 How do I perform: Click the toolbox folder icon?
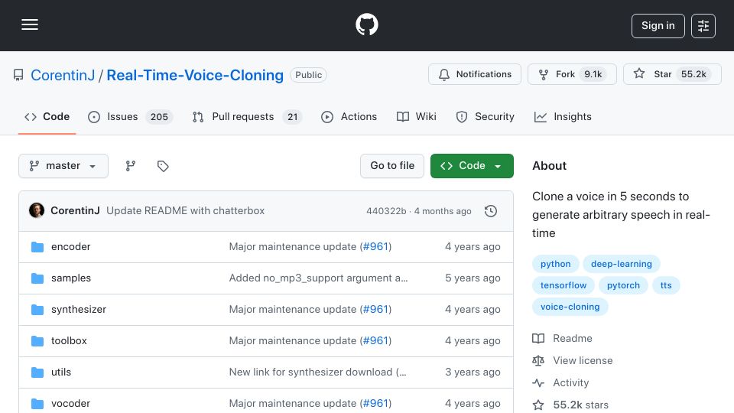pos(37,341)
